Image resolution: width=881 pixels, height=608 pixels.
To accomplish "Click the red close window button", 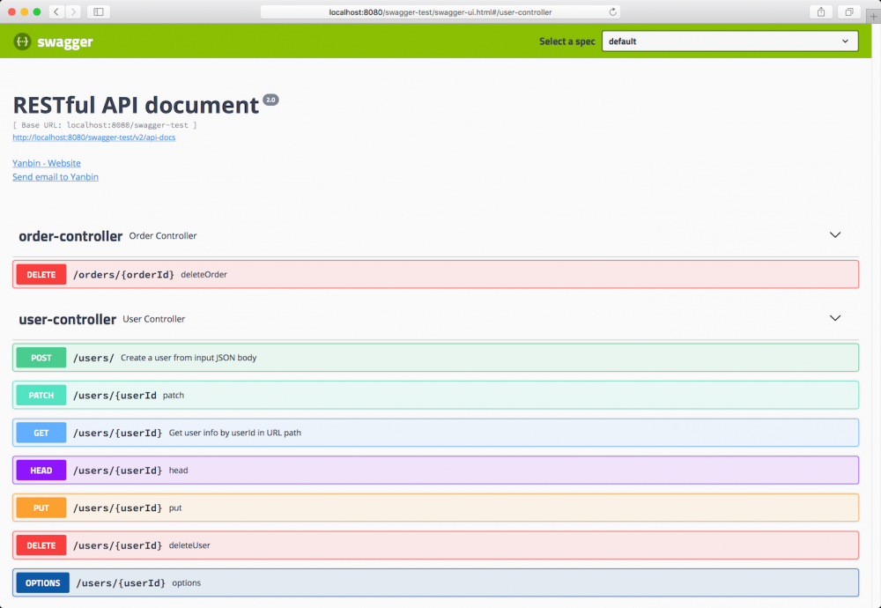I will coord(11,11).
